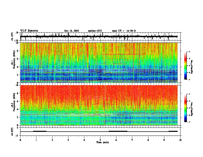Click the ch.1 "Frequency (kHz)" axis label

point(14,60)
